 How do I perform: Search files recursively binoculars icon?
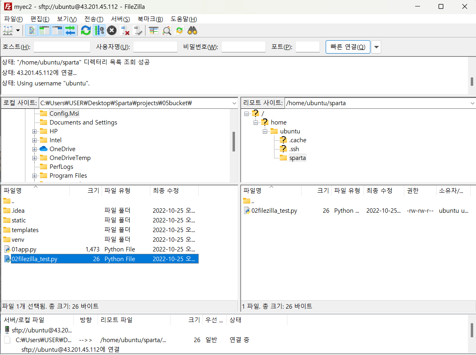coord(193,31)
